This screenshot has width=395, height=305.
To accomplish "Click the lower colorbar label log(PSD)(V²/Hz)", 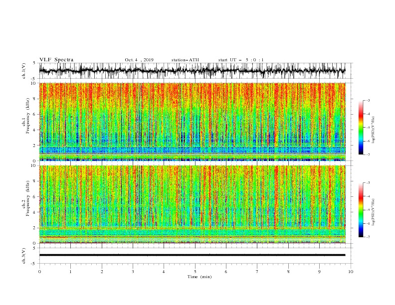I will tap(373, 212).
